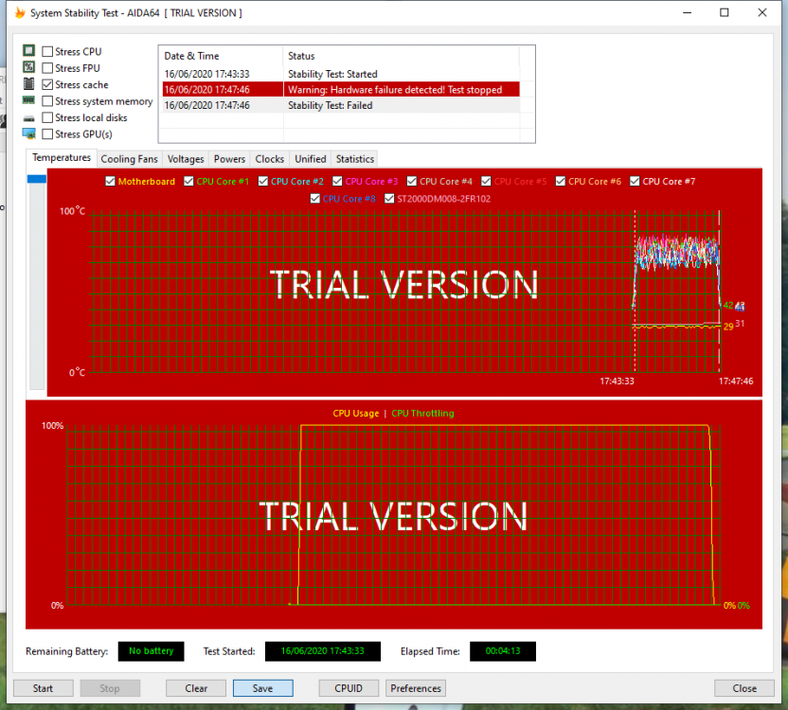Click the Stress FPU percent-chip icon
Image resolution: width=788 pixels, height=710 pixels.
[28, 68]
